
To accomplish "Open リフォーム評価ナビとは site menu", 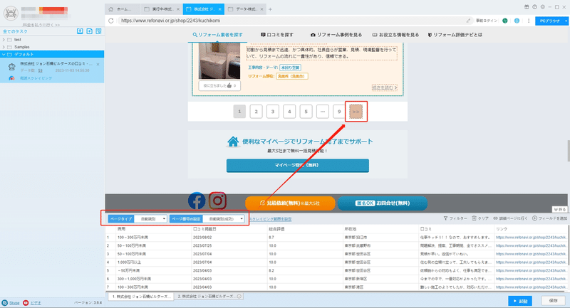I will click(455, 35).
